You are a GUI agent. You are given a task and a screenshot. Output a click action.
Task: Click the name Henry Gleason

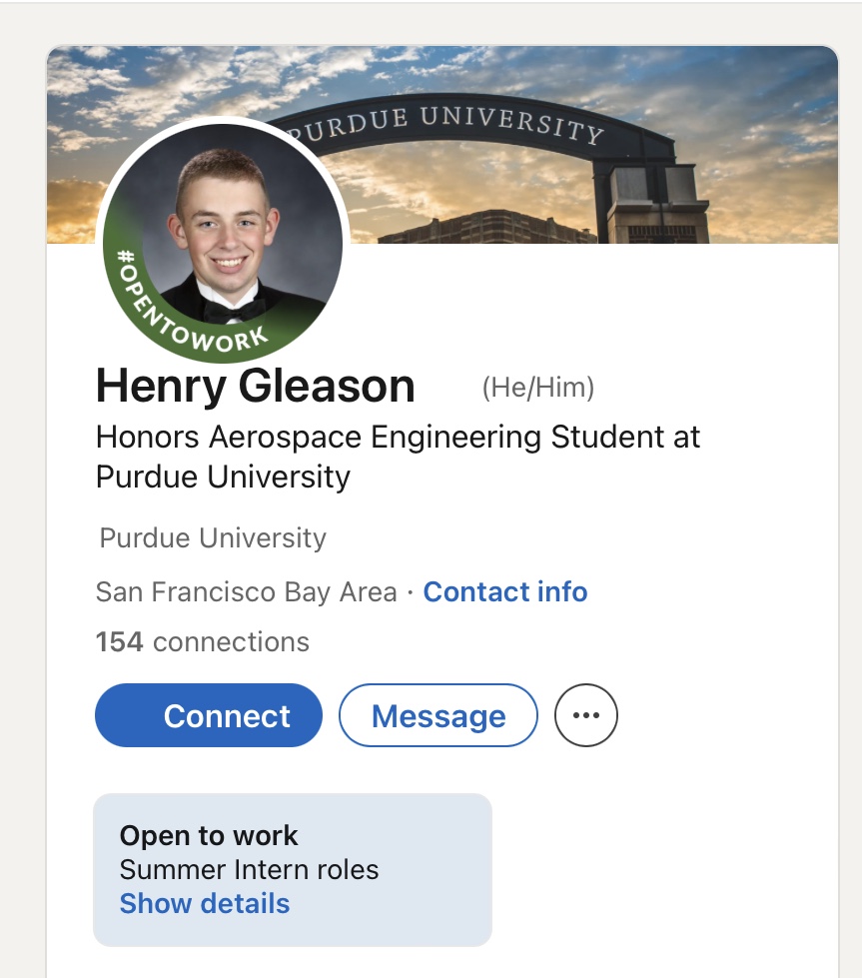tap(255, 386)
